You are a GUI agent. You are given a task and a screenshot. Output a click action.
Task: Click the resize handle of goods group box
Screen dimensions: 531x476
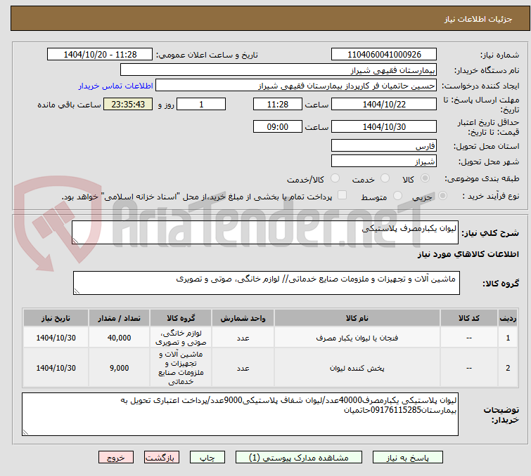[77, 291]
